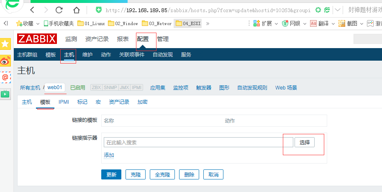This screenshot has height=192, width=382.
Task: Click the 选择 button for templates
Action: pos(305,142)
